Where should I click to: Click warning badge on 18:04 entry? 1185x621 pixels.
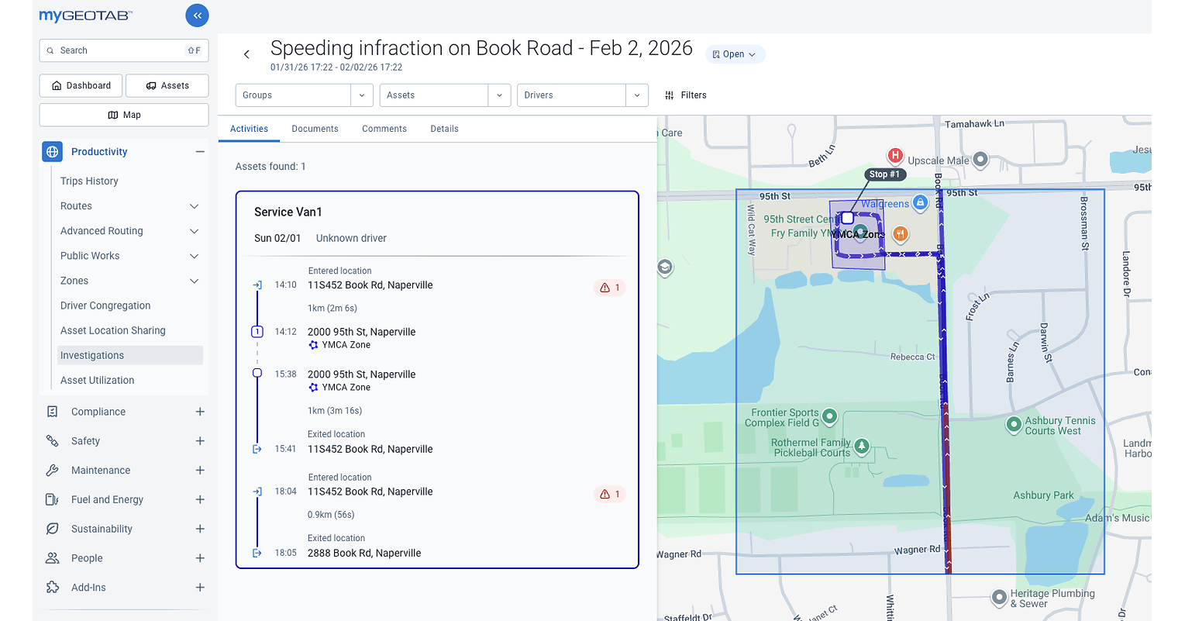point(610,494)
